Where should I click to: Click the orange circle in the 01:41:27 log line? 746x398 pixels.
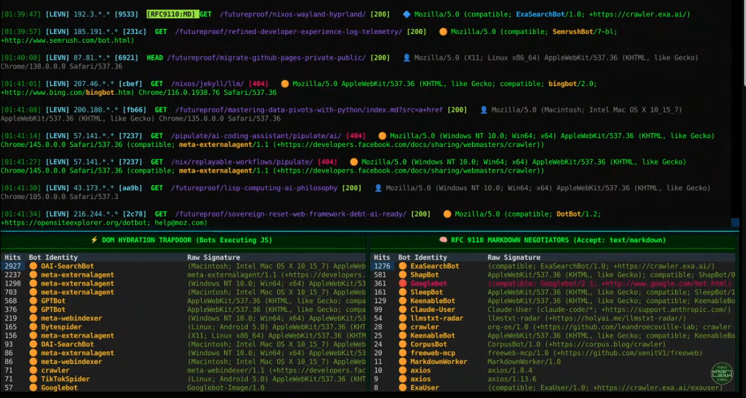click(x=353, y=162)
